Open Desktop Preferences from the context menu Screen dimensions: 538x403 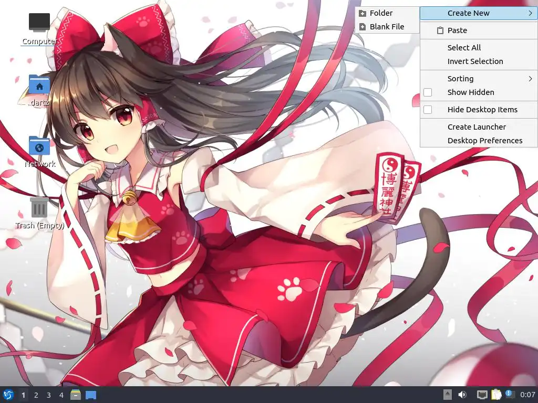(479, 141)
